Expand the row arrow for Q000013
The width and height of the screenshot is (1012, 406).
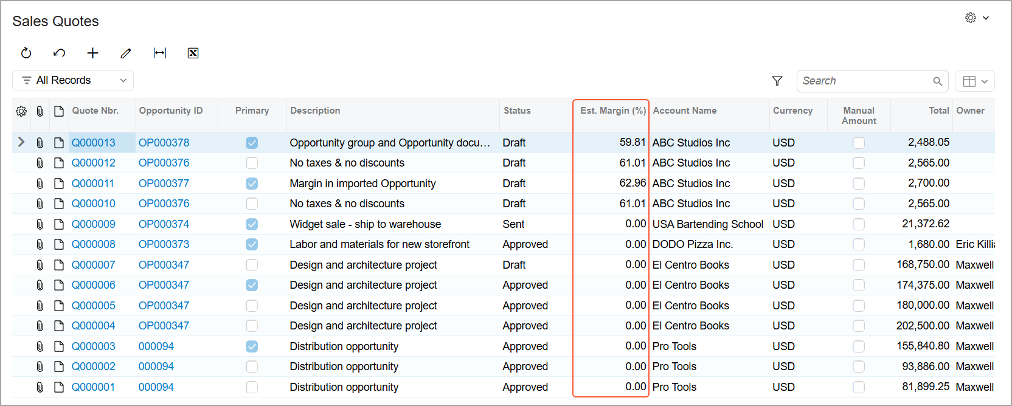[21, 142]
